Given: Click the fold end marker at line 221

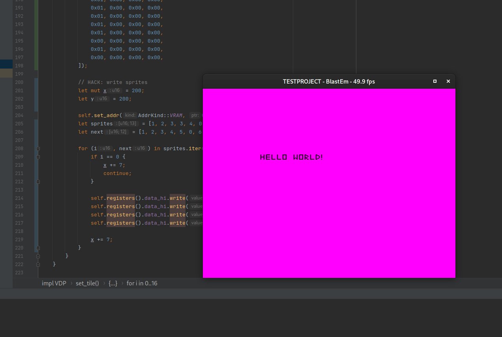Looking at the screenshot, I should click(38, 256).
